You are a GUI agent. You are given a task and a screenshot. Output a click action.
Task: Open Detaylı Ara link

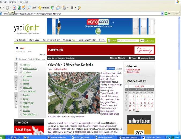click(149, 41)
